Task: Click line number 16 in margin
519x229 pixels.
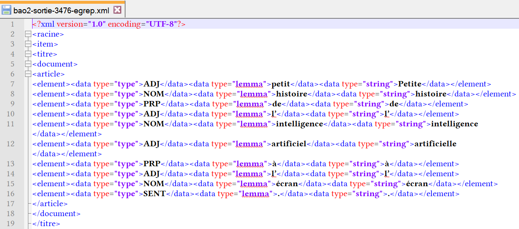Action: [11, 194]
